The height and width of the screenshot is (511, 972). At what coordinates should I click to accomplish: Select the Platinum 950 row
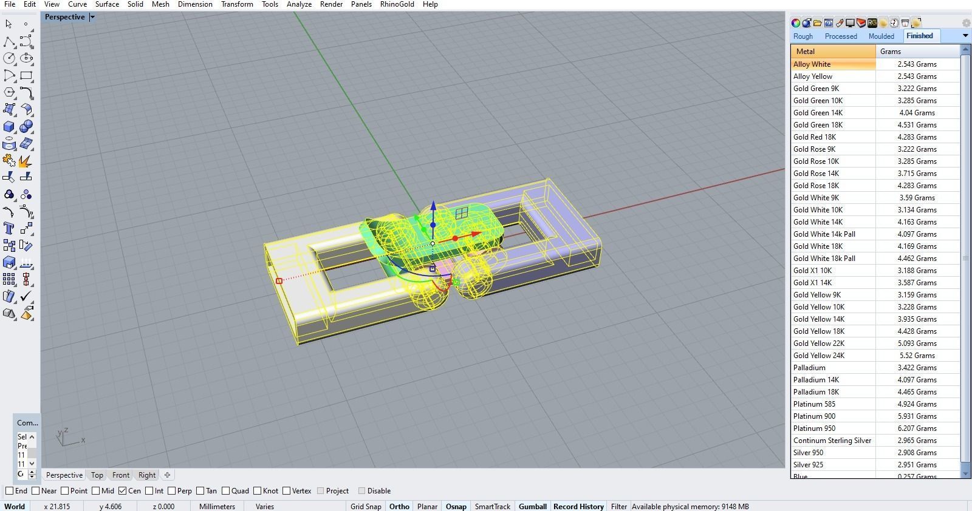875,428
